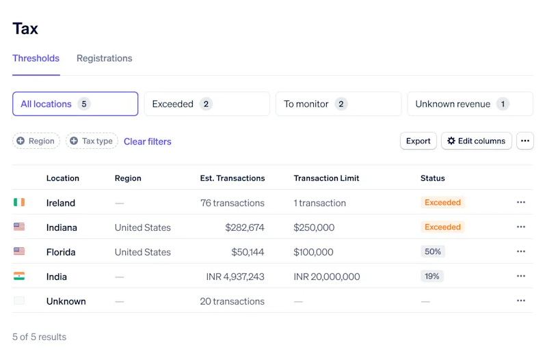Click the 20 transactions value
The height and width of the screenshot is (362, 545).
coord(232,302)
